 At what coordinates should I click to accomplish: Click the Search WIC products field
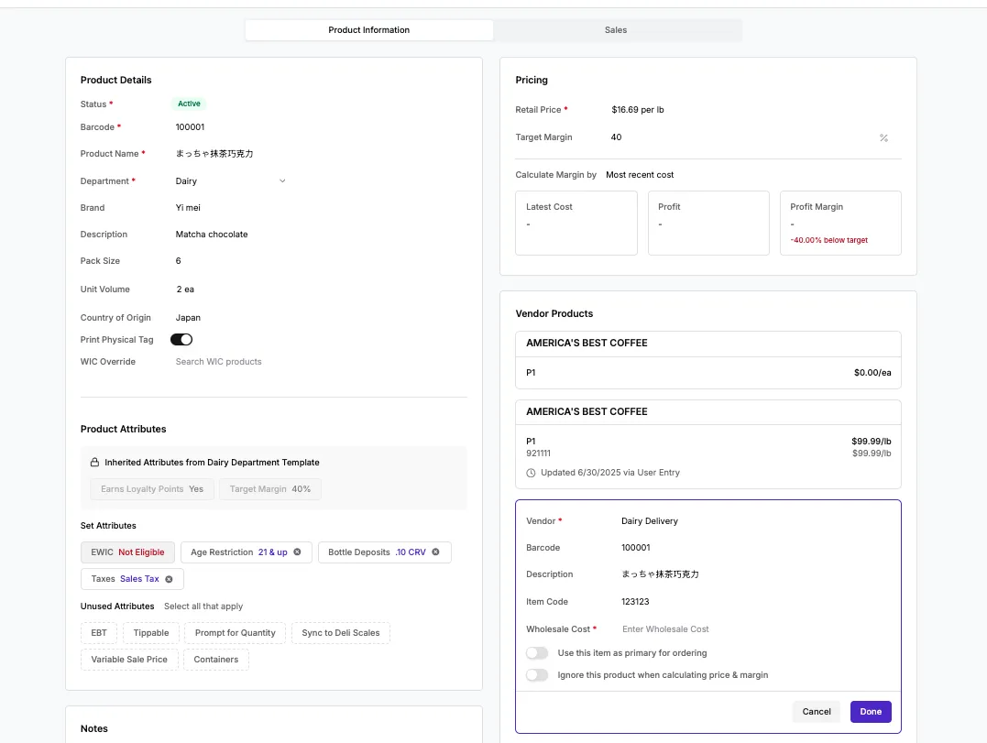pyautogui.click(x=218, y=362)
